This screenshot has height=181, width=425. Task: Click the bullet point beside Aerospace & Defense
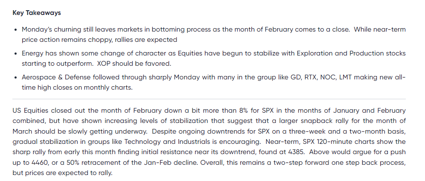coord(16,78)
